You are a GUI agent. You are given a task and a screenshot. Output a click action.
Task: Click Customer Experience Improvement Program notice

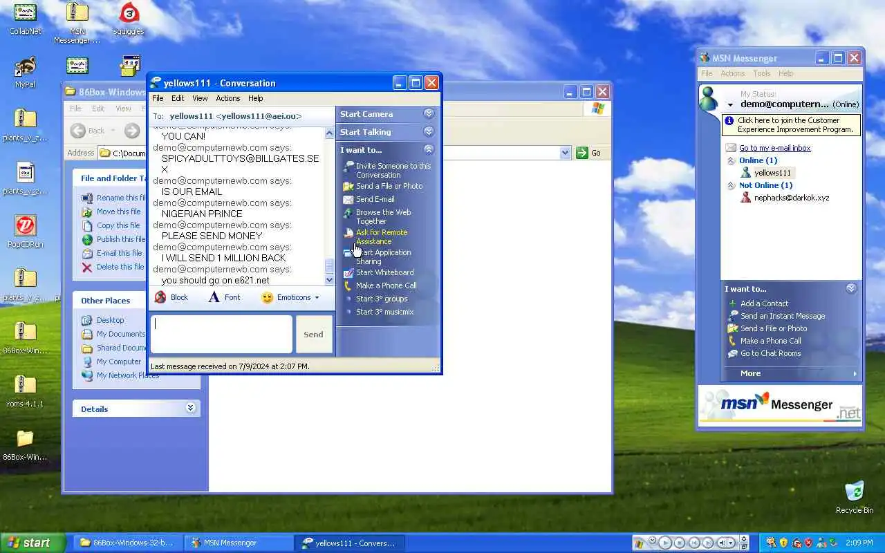pos(792,124)
